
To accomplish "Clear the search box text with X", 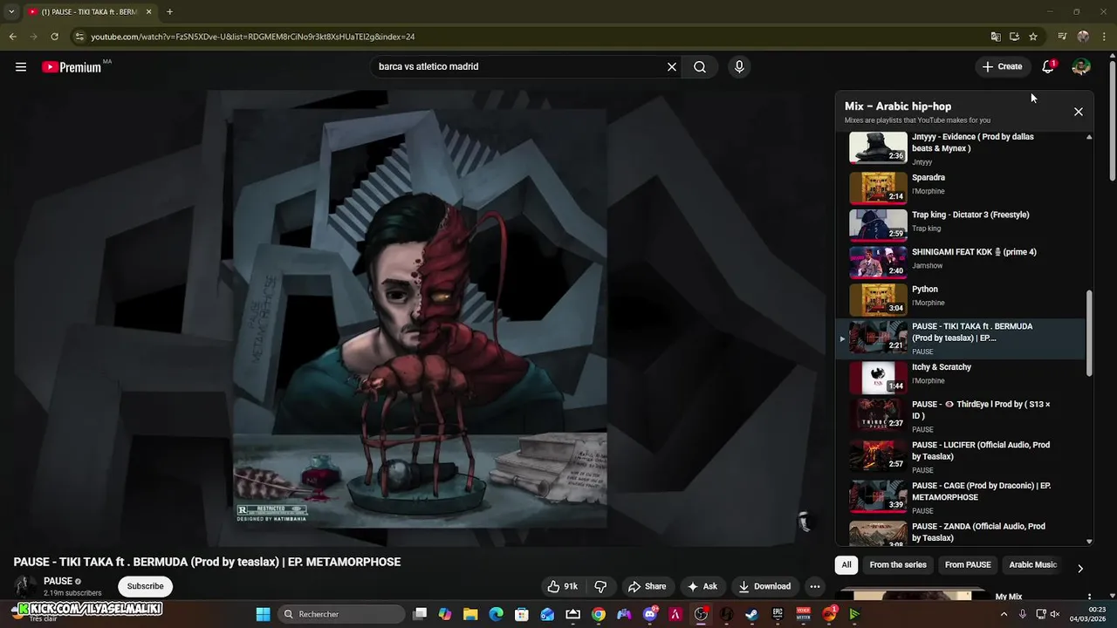I will point(672,66).
